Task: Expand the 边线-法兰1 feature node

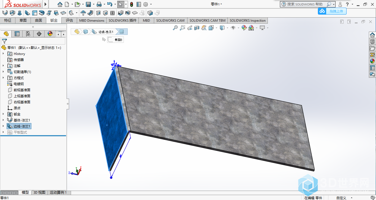Action: click(x=3, y=126)
